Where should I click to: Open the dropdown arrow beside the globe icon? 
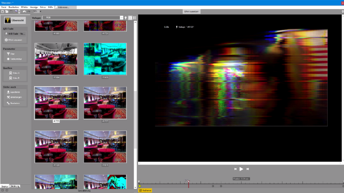(x=19, y=11)
